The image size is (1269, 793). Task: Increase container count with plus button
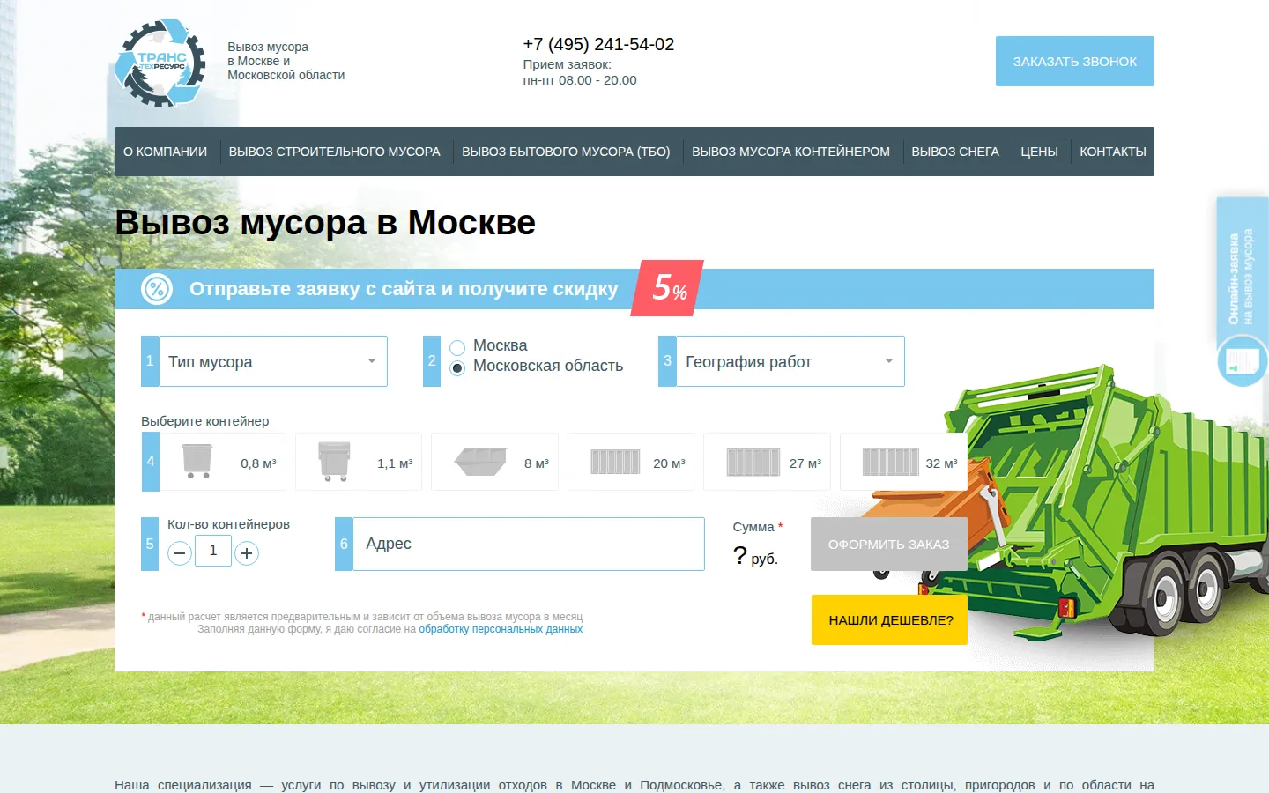(x=247, y=553)
